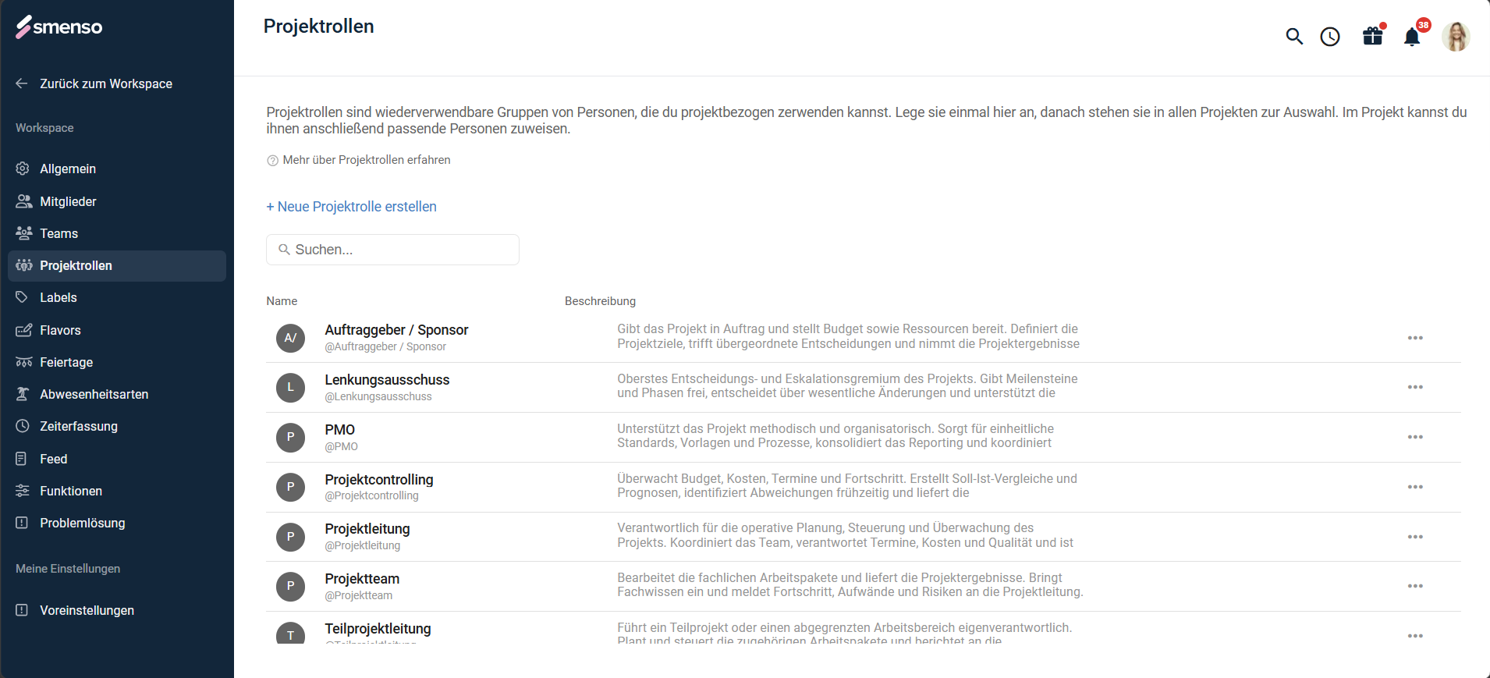Open the Lenkungsausschuss role
This screenshot has width=1490, height=678.
pos(387,380)
